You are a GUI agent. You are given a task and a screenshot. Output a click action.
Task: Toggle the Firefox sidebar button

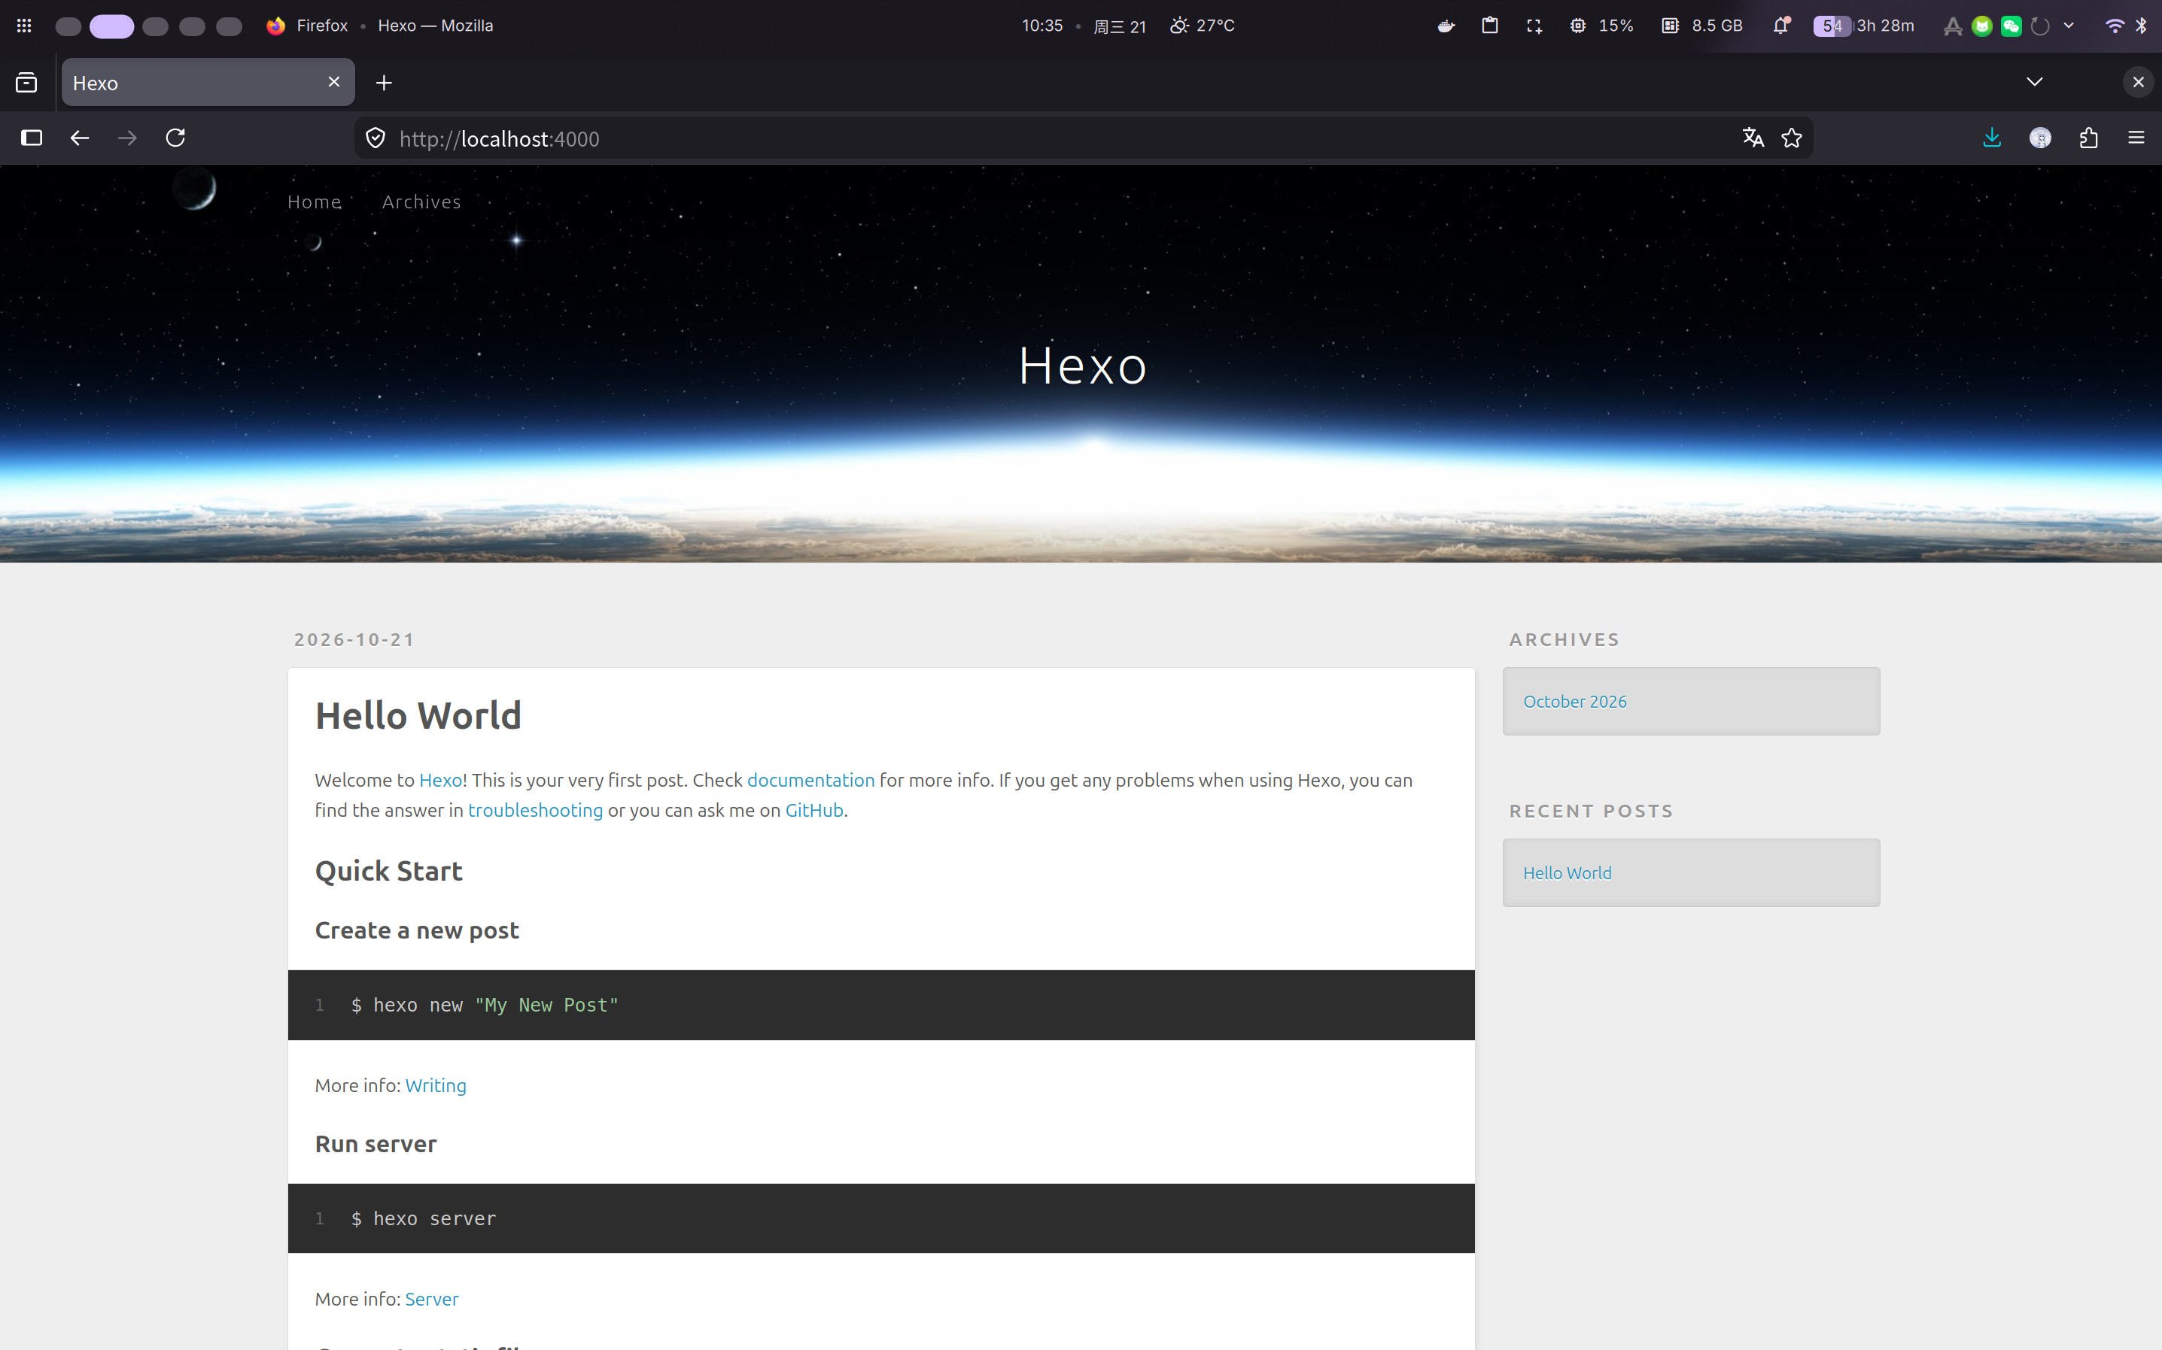tap(32, 138)
